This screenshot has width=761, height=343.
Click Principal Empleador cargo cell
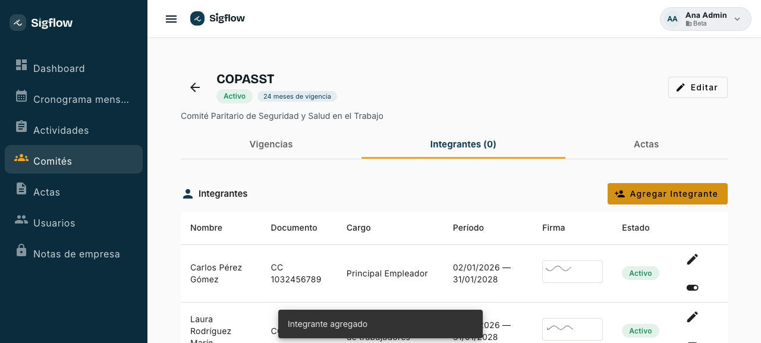[387, 273]
